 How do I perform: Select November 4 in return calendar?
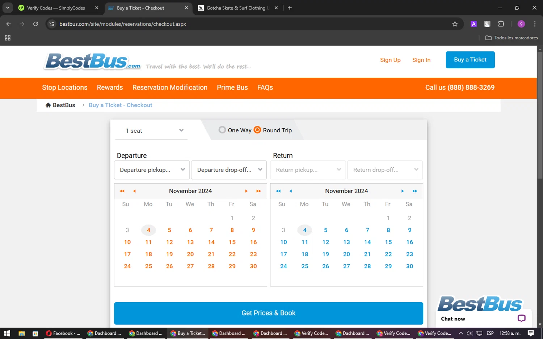pos(305,230)
